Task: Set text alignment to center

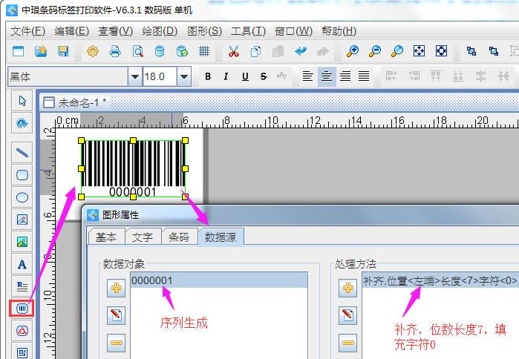Action: point(327,76)
